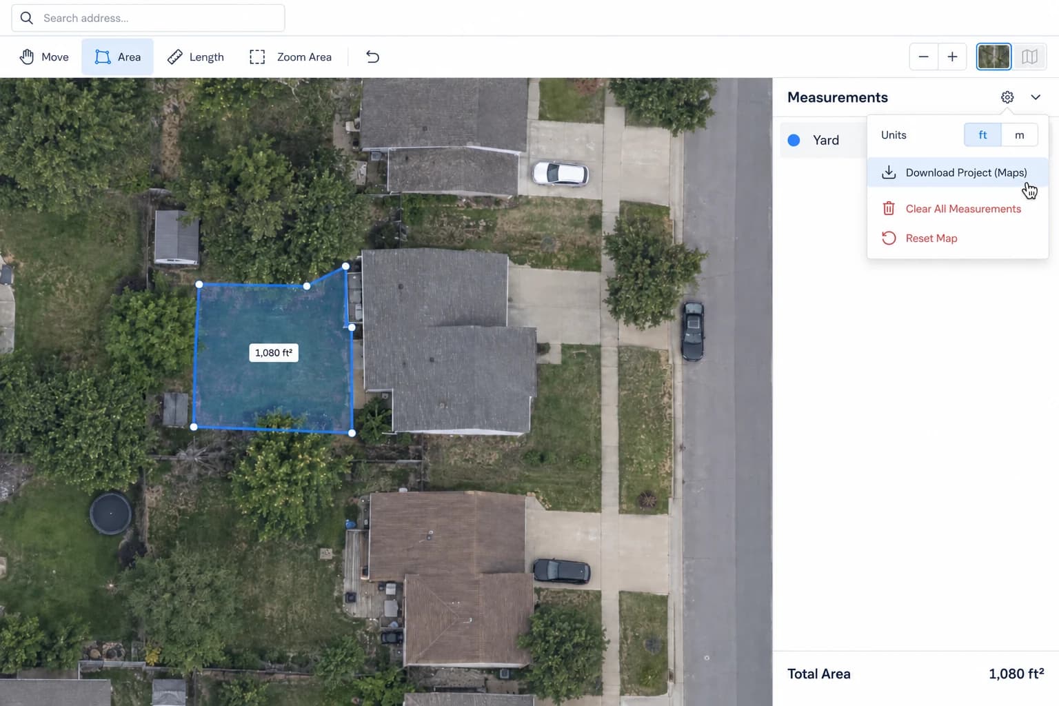1059x706 pixels.
Task: Click the 1,080 ft² area label on map
Action: pos(274,353)
